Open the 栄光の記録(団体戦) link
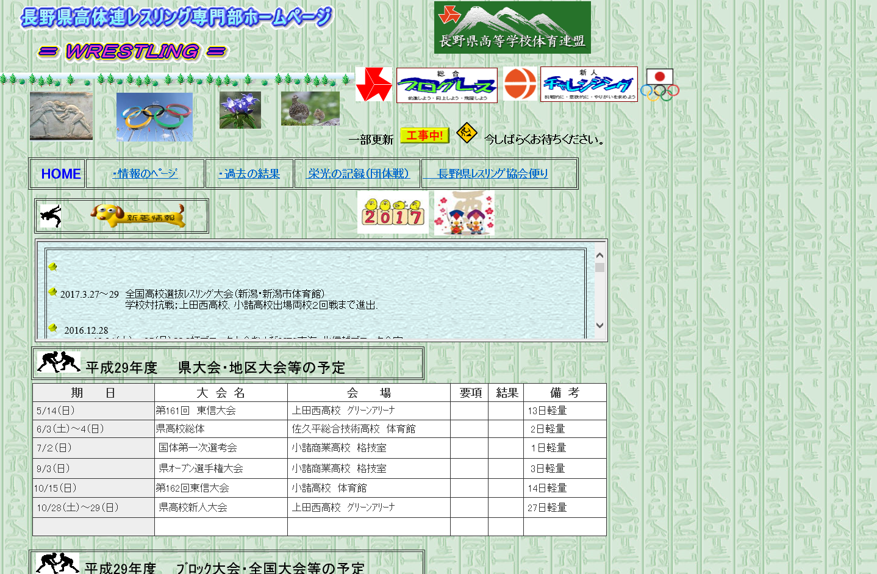This screenshot has width=877, height=574. pos(358,174)
